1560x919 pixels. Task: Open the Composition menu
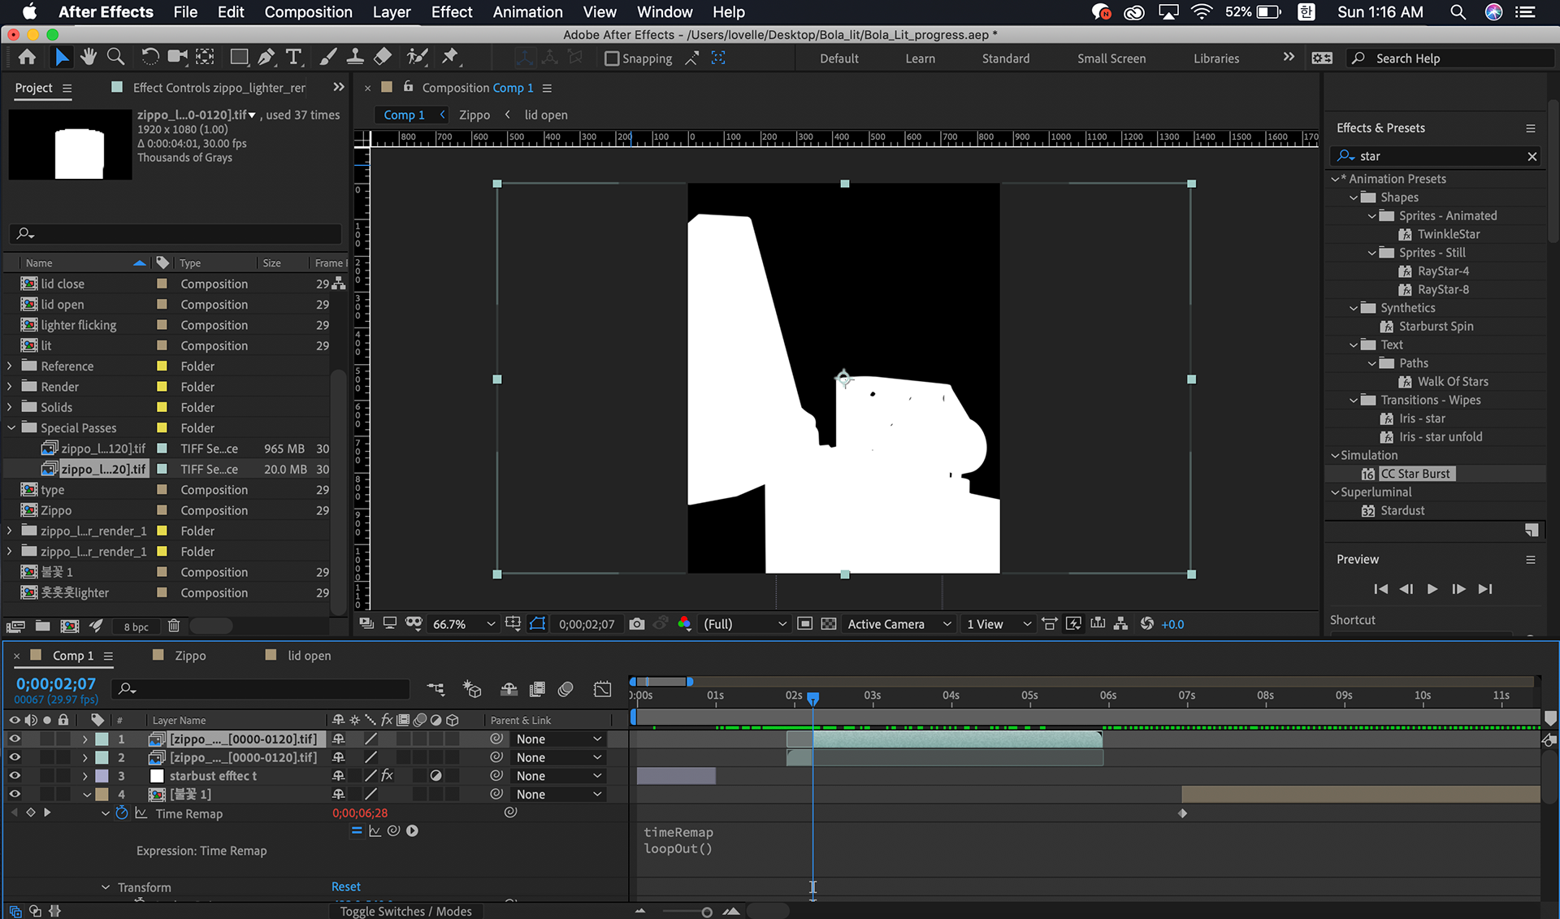(x=308, y=12)
